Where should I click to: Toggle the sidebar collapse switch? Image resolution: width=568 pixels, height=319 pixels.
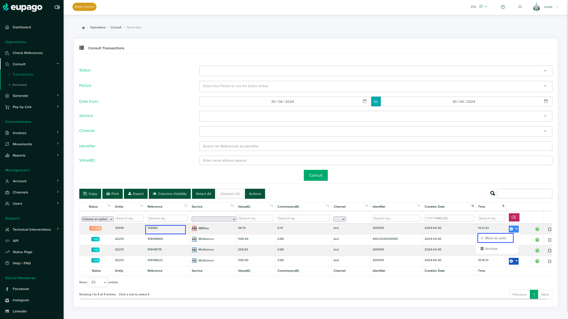57,7
